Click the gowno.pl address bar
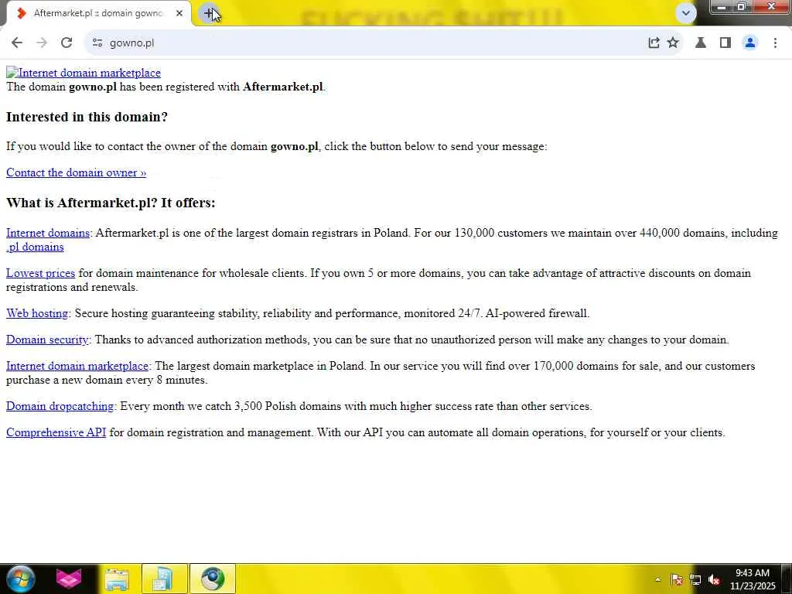 click(x=374, y=43)
